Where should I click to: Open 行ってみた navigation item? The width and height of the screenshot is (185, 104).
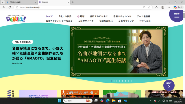(145, 21)
